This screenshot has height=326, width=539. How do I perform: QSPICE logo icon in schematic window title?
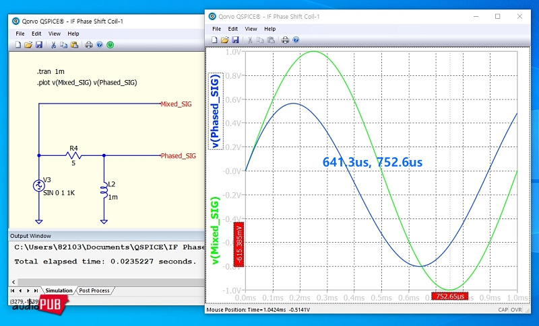pos(15,21)
